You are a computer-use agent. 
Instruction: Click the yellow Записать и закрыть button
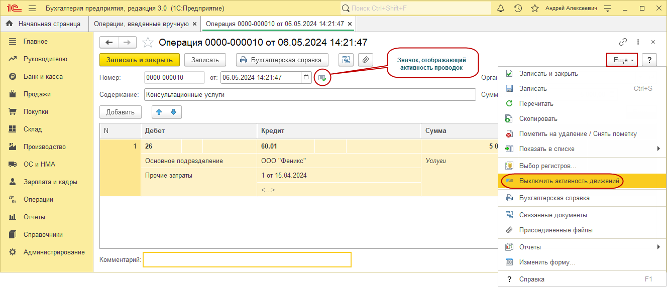coord(140,60)
